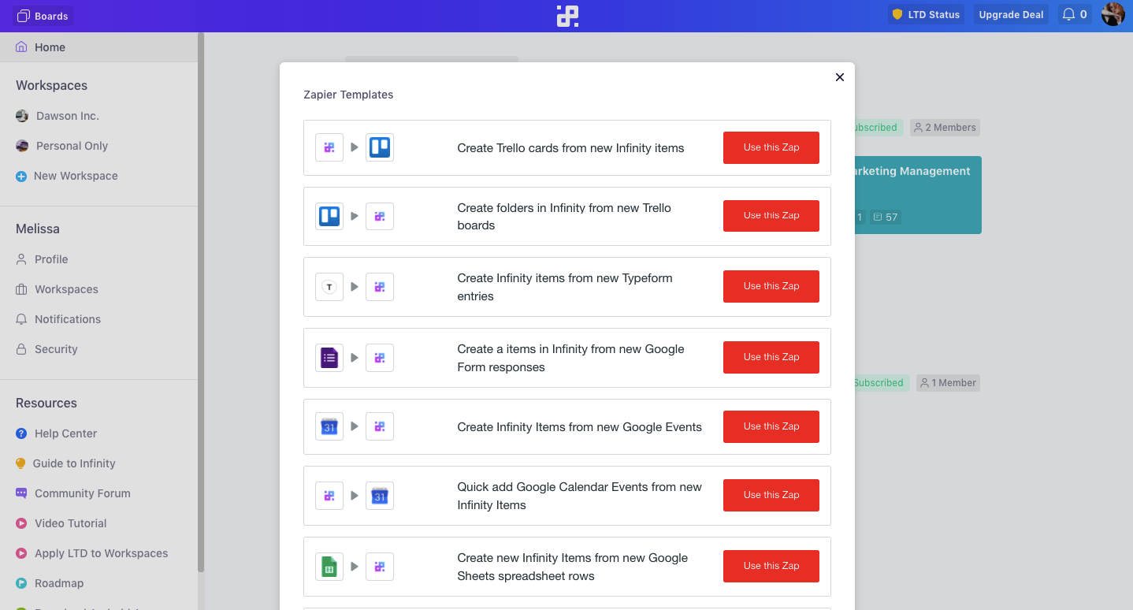Click the sidebar vertical scrollbar
The width and height of the screenshot is (1133, 610).
[x=202, y=302]
